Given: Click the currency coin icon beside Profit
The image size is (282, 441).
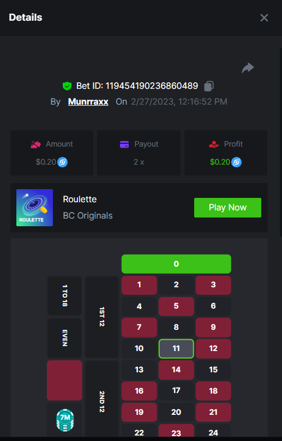Looking at the screenshot, I should coord(236,162).
